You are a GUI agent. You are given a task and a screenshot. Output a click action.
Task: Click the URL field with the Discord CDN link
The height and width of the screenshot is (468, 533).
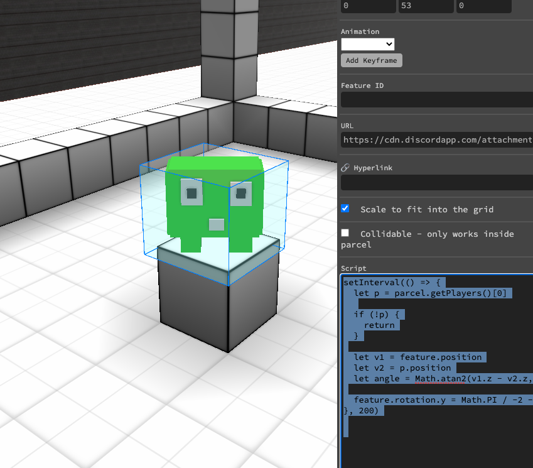[436, 139]
